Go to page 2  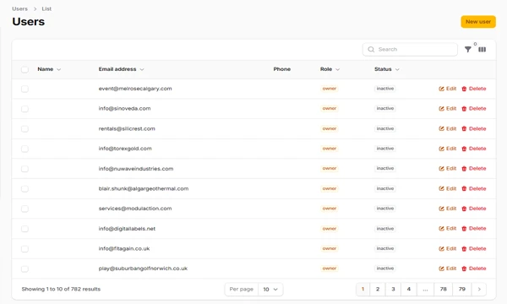point(378,289)
